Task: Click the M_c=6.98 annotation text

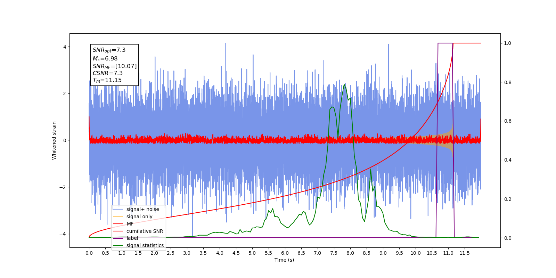Action: [x=105, y=59]
